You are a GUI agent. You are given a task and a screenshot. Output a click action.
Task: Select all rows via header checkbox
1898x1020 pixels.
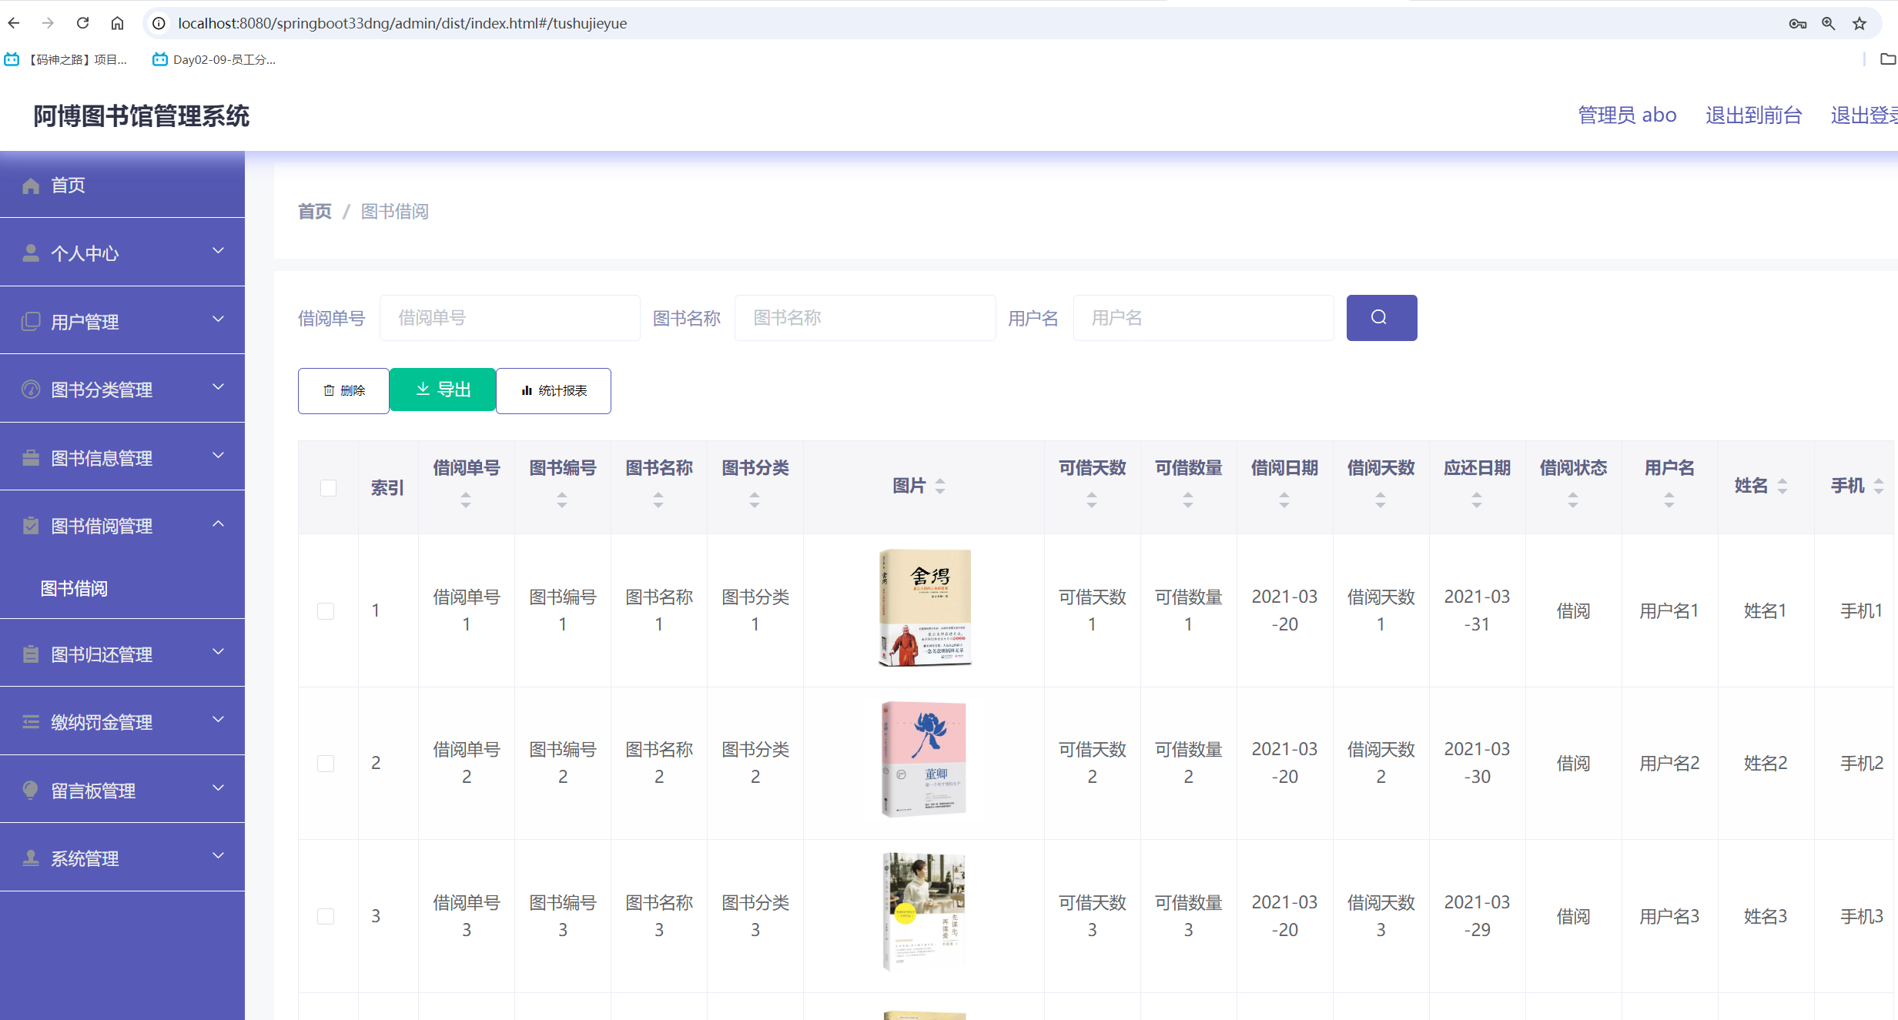(x=329, y=487)
